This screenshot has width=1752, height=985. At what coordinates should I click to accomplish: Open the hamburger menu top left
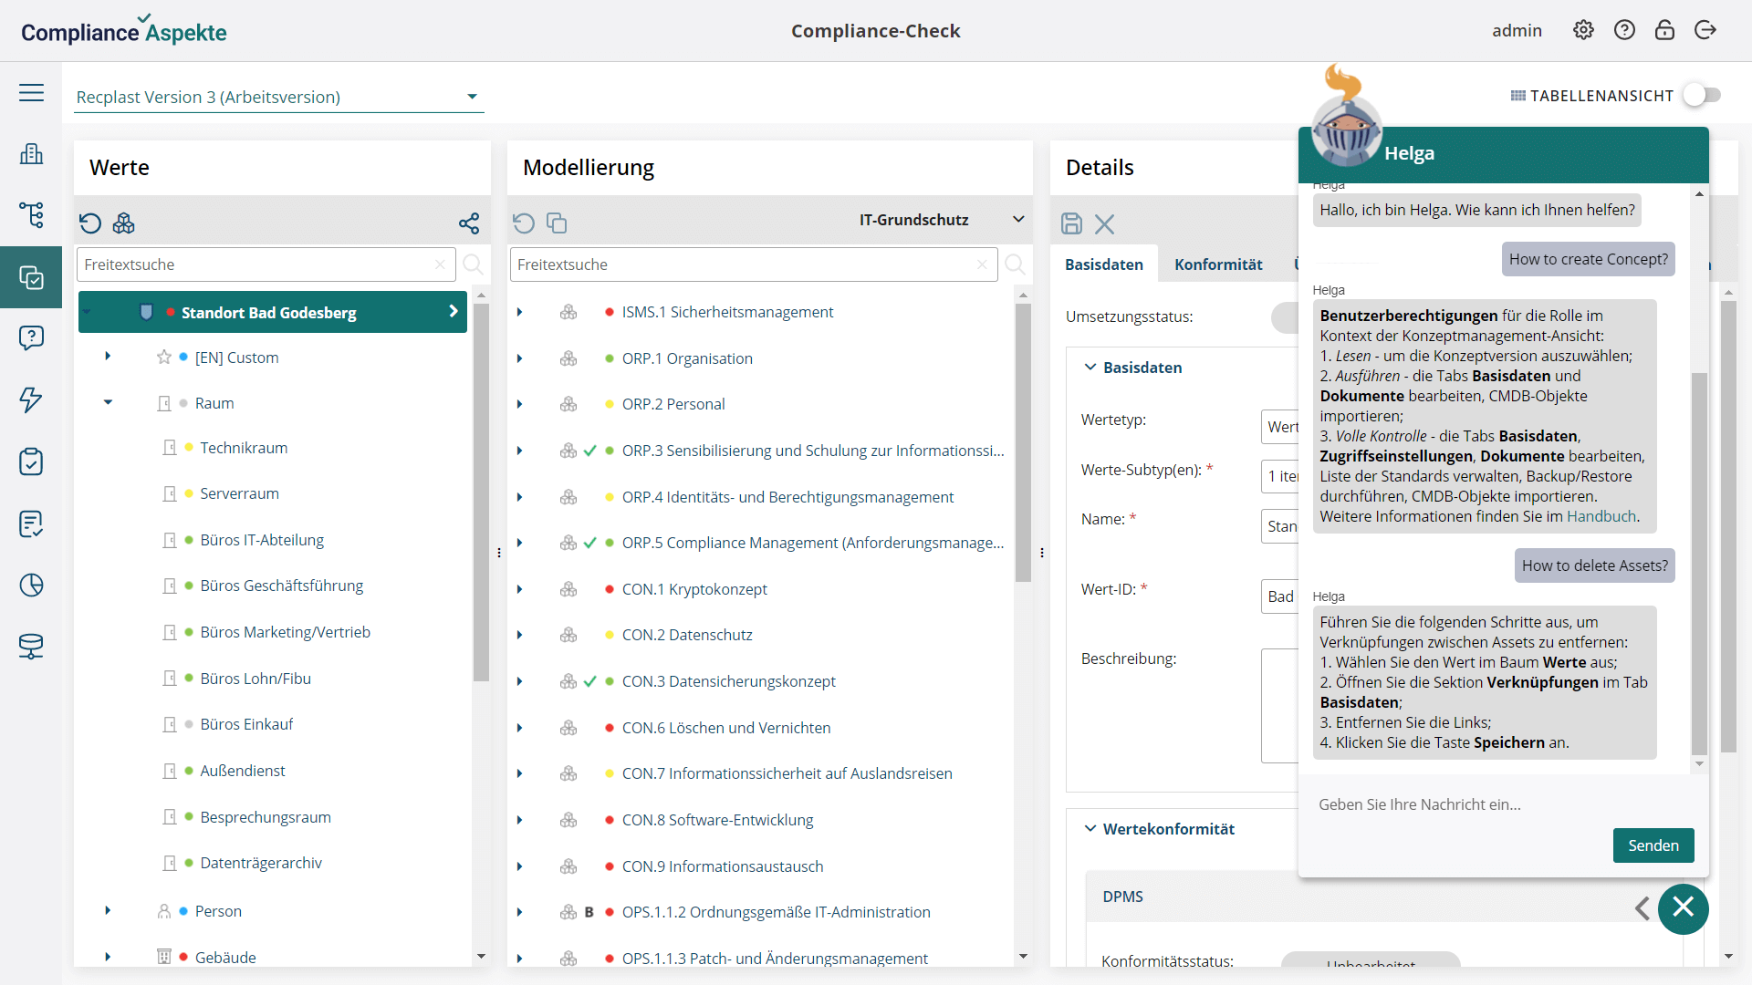pos(32,92)
